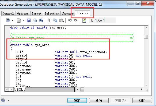Screen dimensions: 156x106
Task: Click the edit with external editor icon
Action: [x=19, y=20]
